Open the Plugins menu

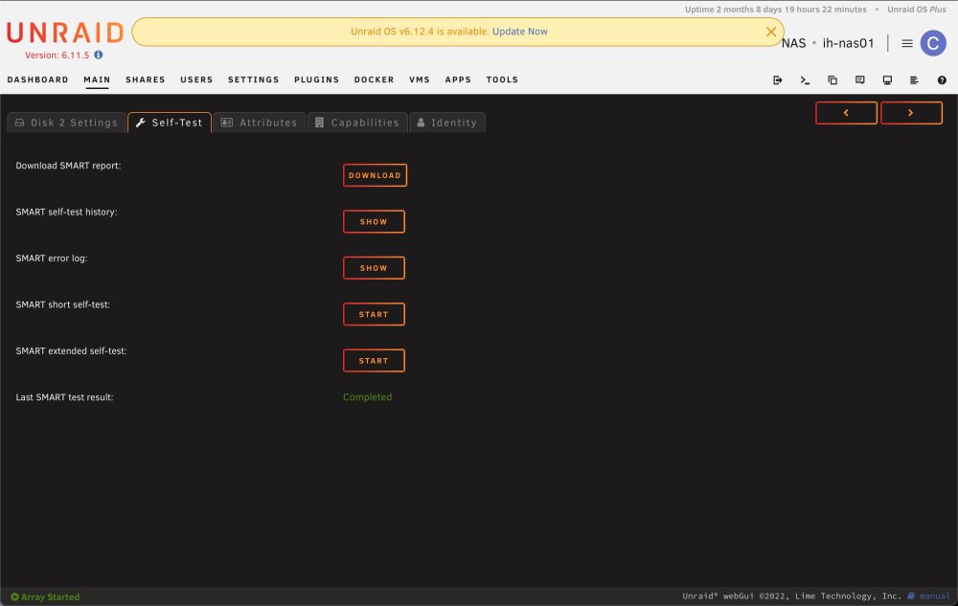coord(316,80)
